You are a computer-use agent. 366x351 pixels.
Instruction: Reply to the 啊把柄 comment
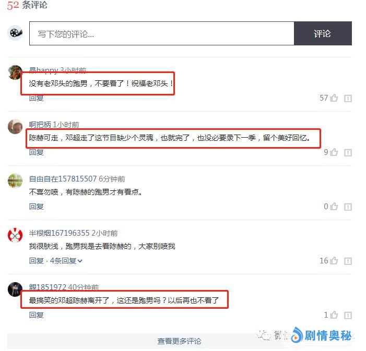click(x=36, y=152)
